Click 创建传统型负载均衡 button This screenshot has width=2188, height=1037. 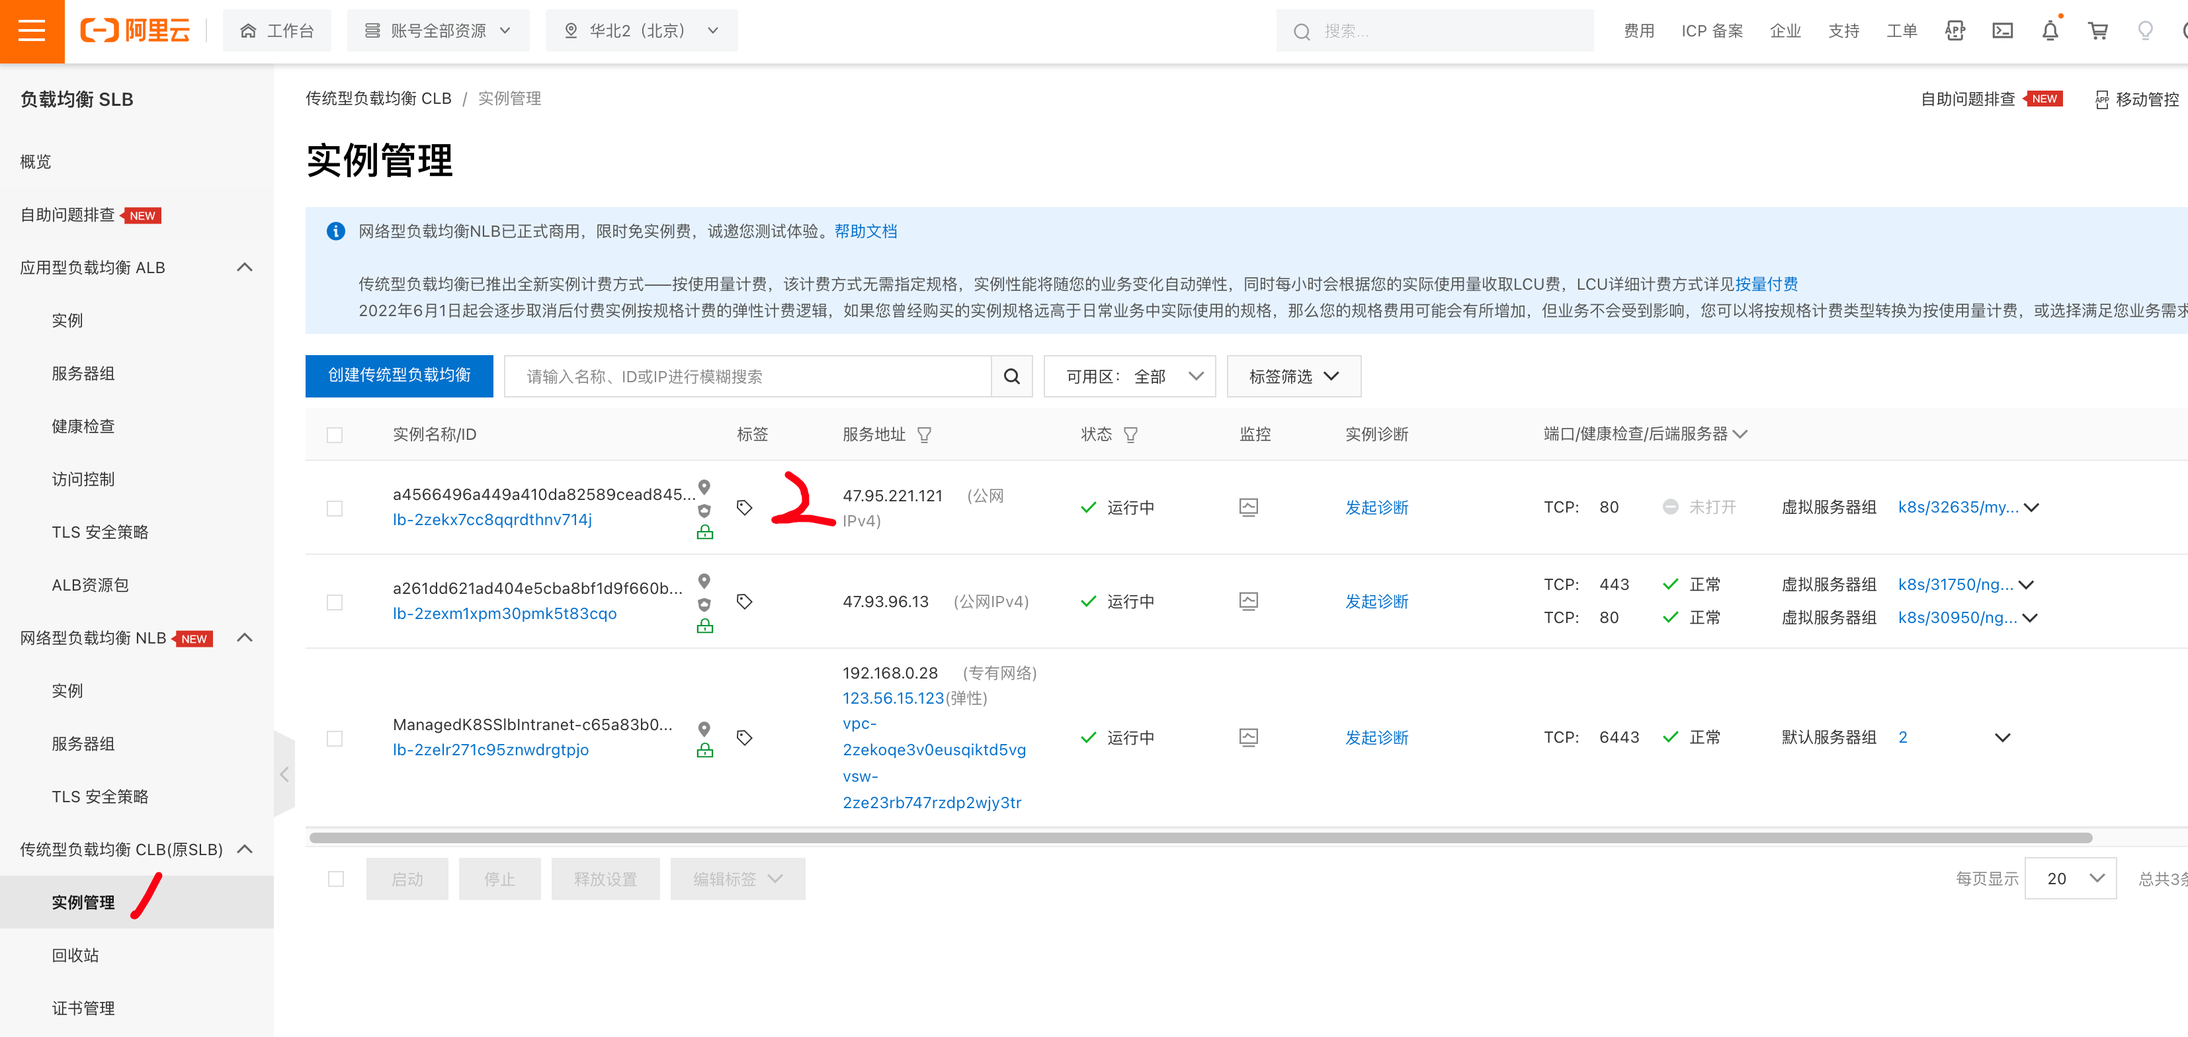[x=400, y=376]
